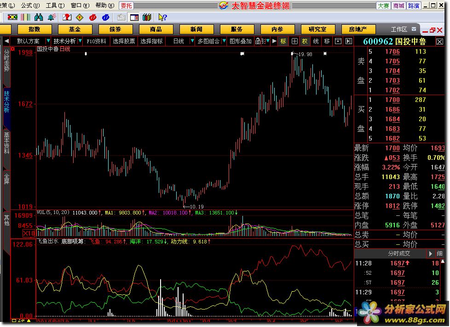Click the blue circular info icon

106,17
